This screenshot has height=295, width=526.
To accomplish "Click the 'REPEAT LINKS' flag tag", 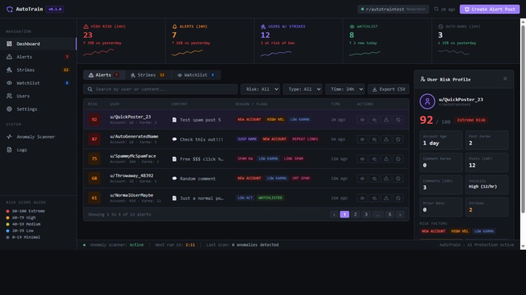I will pyautogui.click(x=305, y=139).
